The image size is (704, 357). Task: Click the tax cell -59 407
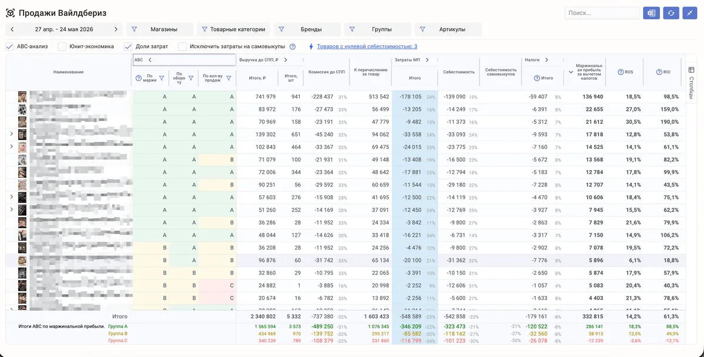tap(537, 97)
